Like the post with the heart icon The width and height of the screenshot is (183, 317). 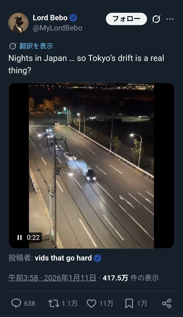coord(91,303)
